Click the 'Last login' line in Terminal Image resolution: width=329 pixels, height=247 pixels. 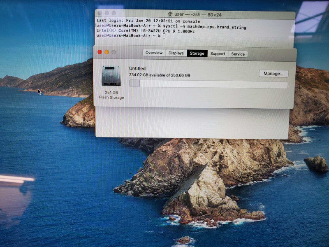pyautogui.click(x=148, y=21)
